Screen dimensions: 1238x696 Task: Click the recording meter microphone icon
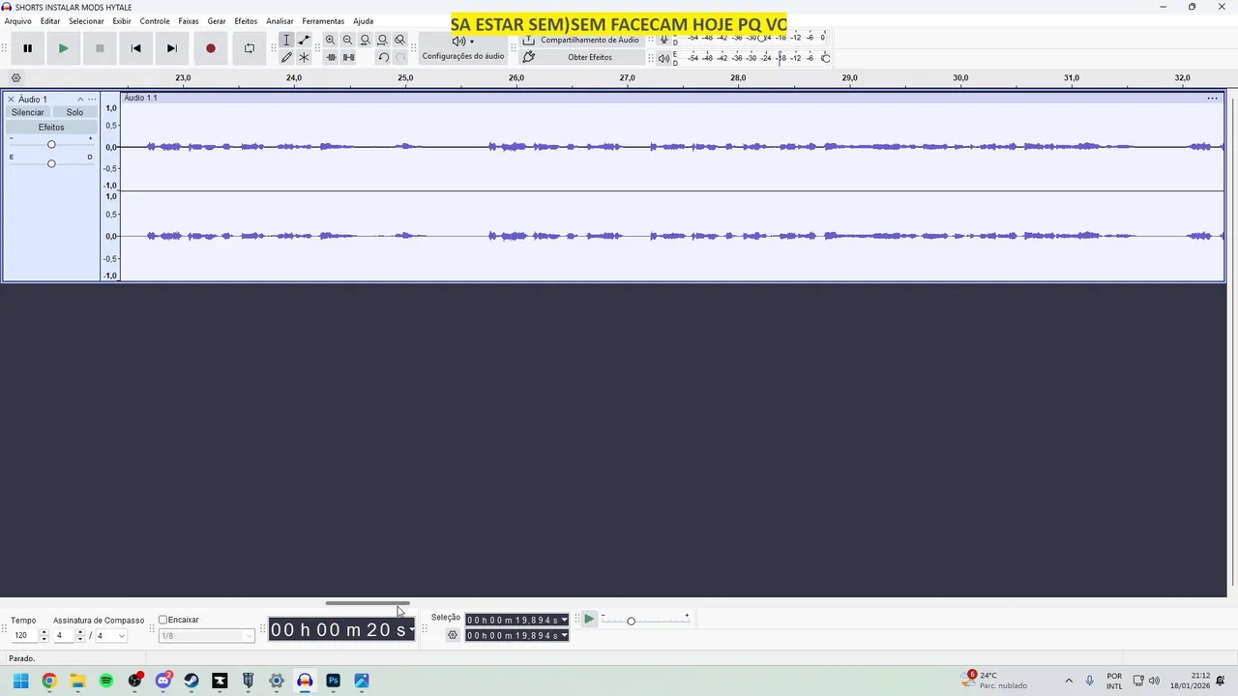[663, 40]
